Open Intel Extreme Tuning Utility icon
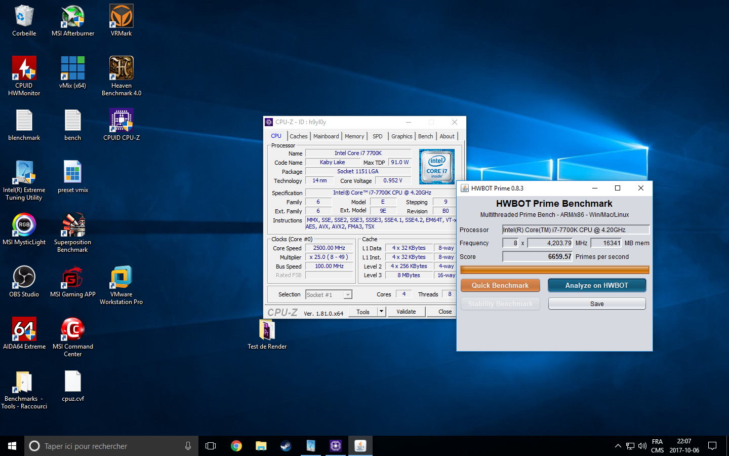This screenshot has height=456, width=729. [x=24, y=180]
